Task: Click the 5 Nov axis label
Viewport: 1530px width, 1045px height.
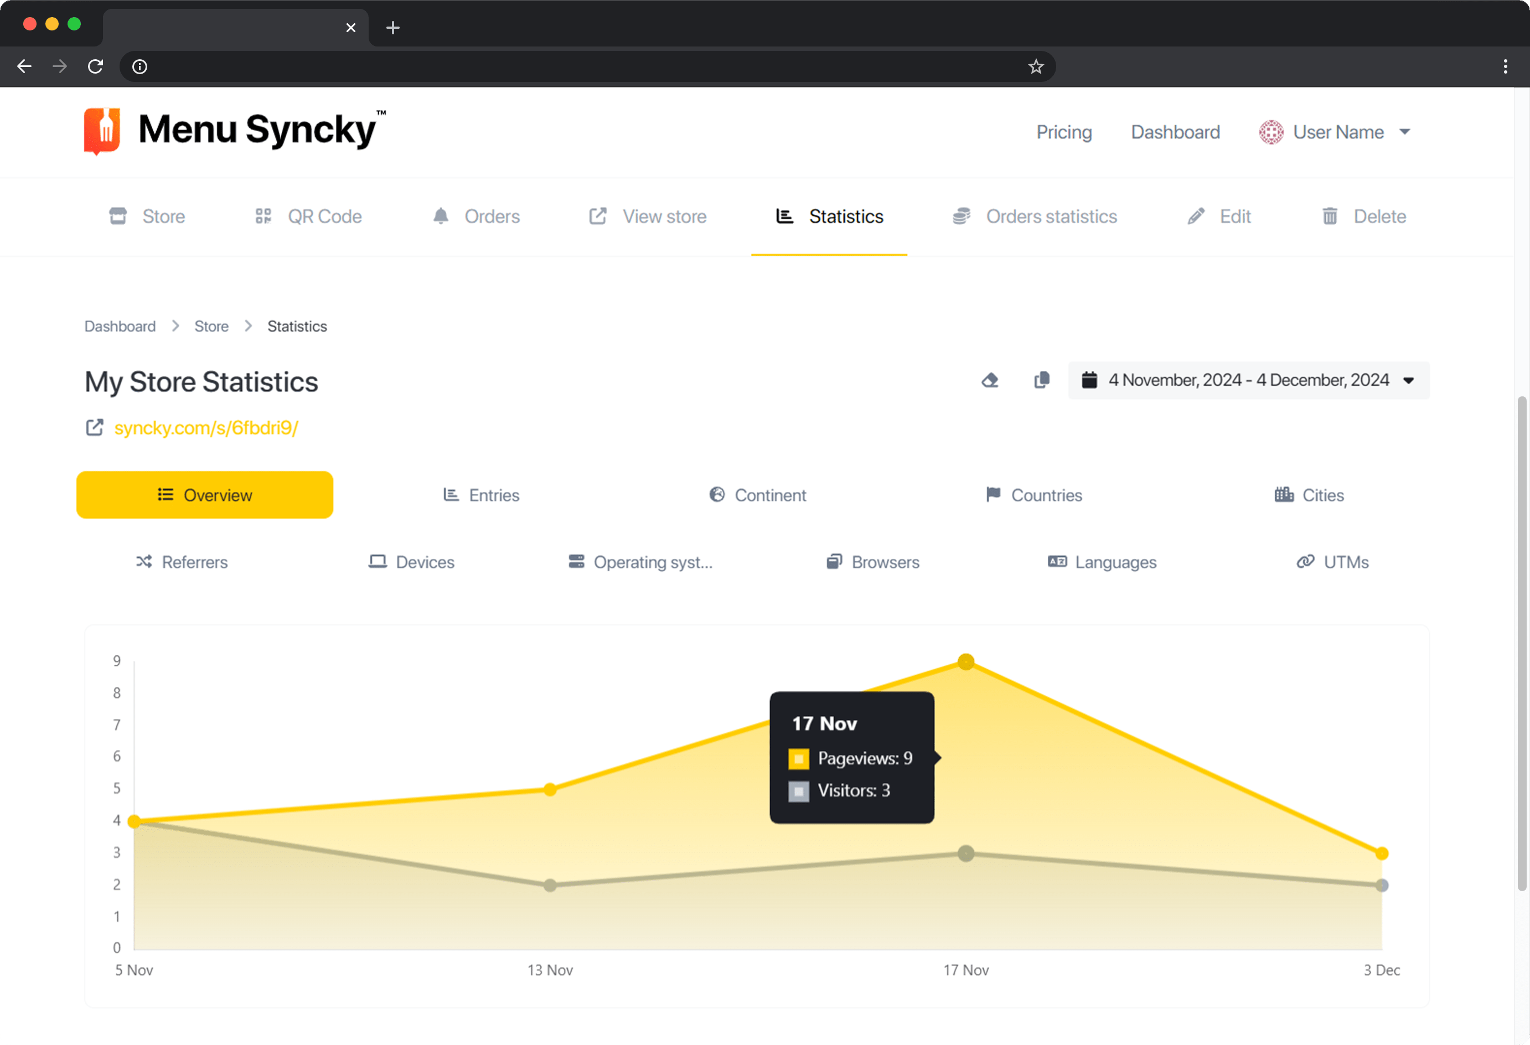Action: 135,970
